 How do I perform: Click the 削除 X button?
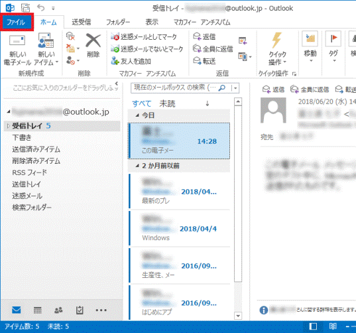(x=93, y=45)
